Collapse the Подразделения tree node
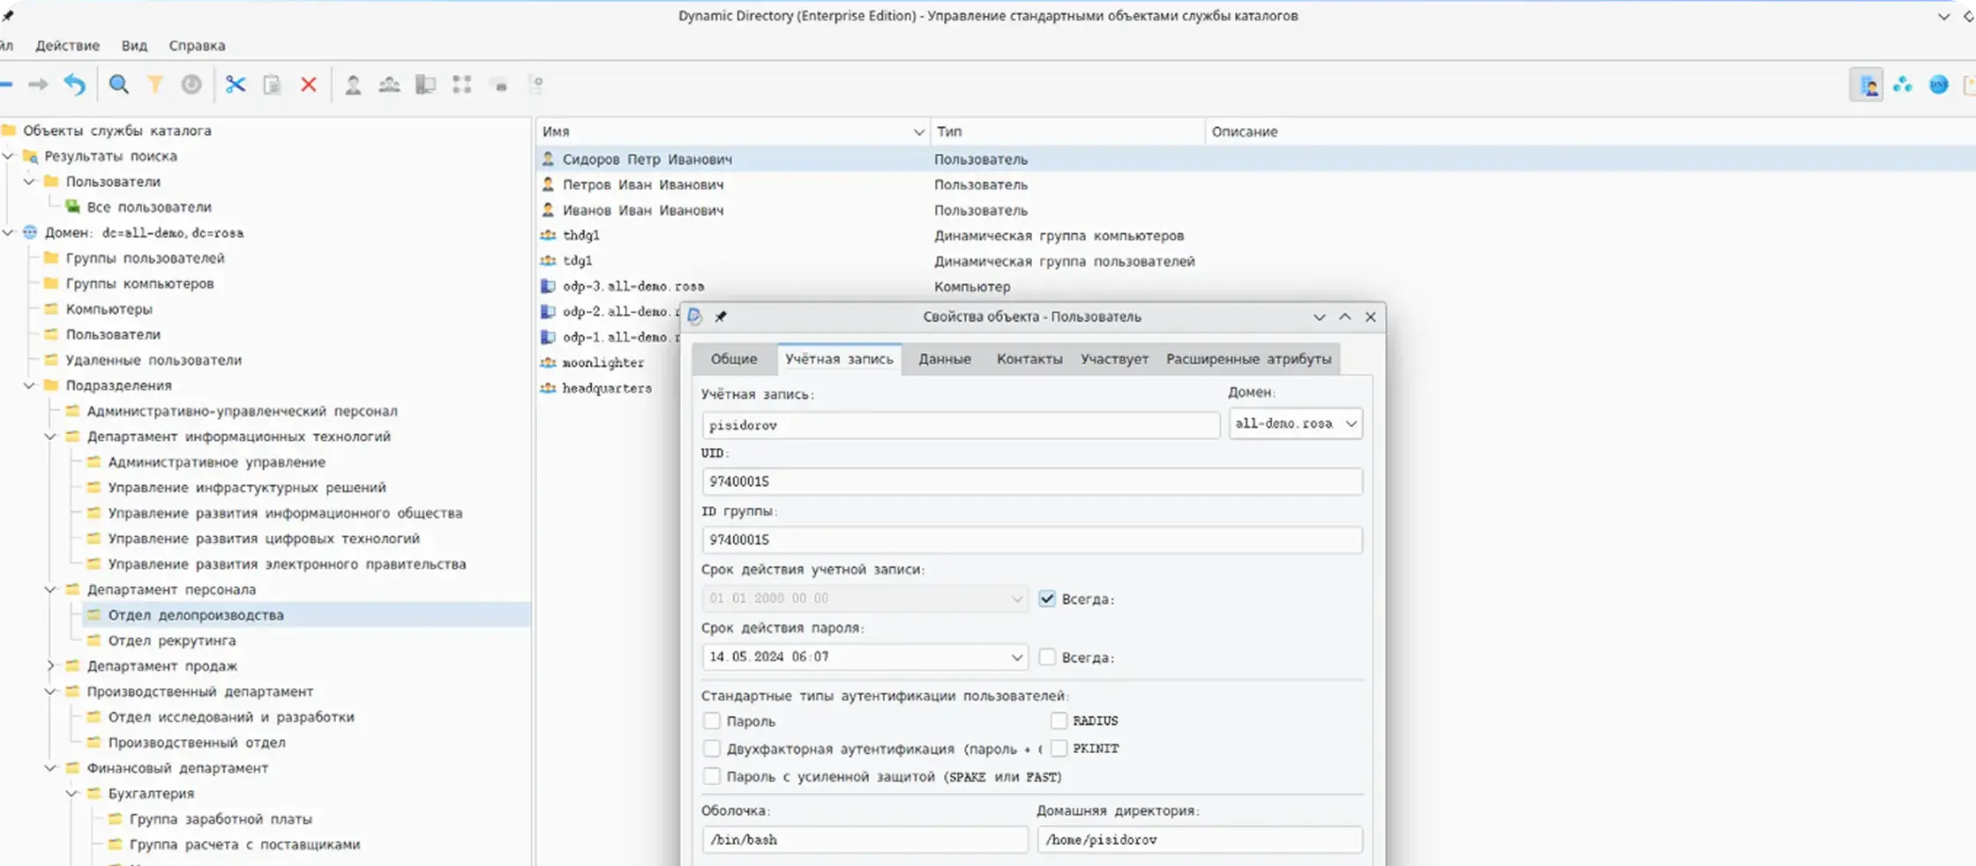The width and height of the screenshot is (1976, 866). click(x=29, y=385)
